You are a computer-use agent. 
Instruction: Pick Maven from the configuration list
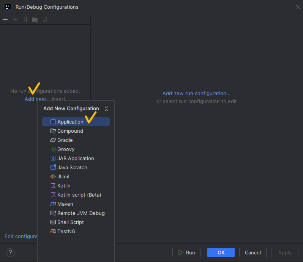coord(76,204)
